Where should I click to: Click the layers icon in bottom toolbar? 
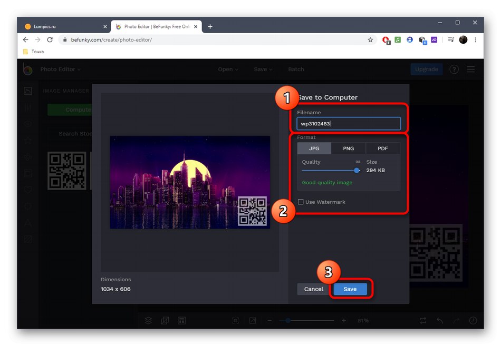(148, 321)
